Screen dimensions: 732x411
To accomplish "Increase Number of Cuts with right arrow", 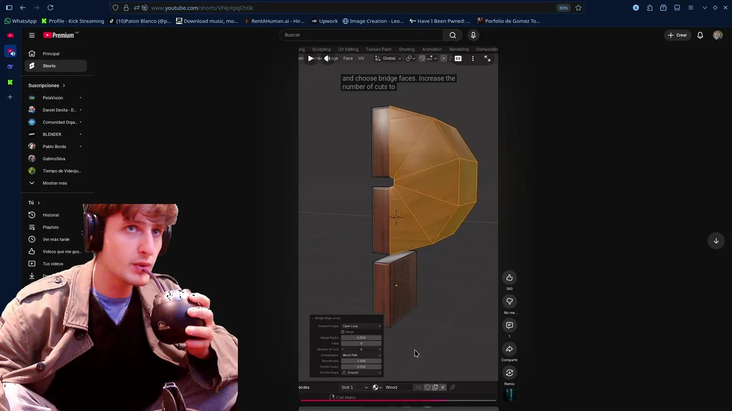I will point(380,349).
